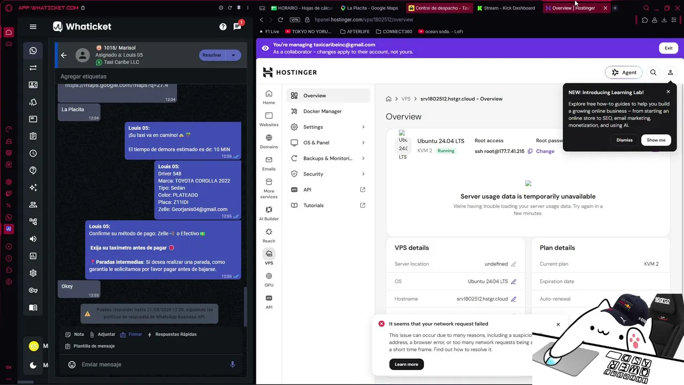Viewport: 684px width, 385px height.
Task: Switch to La Placita Google Maps tab
Action: [370, 8]
